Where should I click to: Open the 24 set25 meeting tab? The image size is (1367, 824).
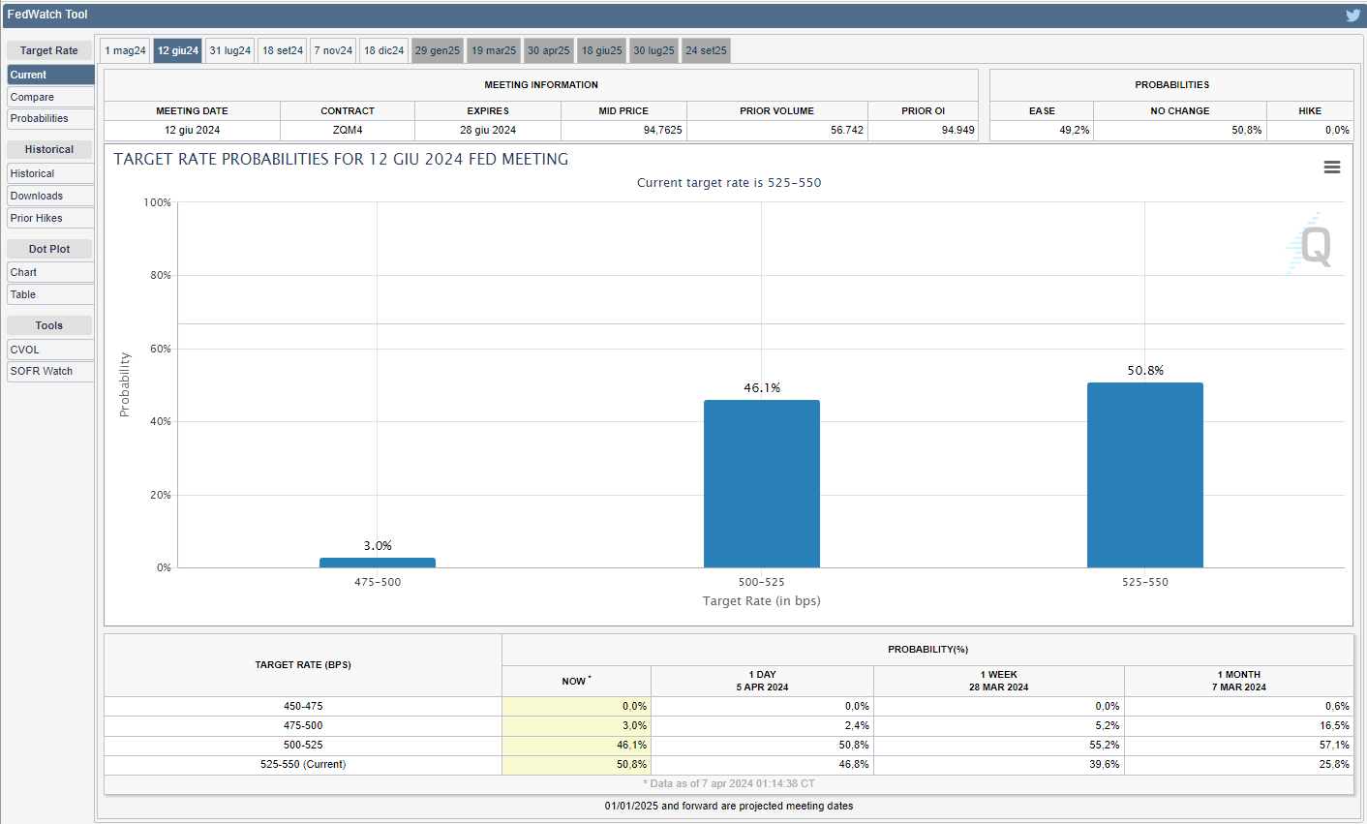pos(706,50)
